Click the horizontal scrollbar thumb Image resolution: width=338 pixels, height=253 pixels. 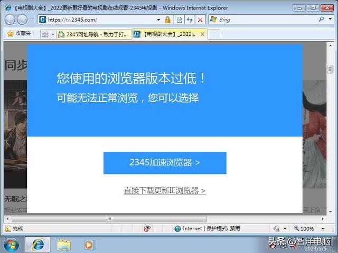click(x=109, y=219)
